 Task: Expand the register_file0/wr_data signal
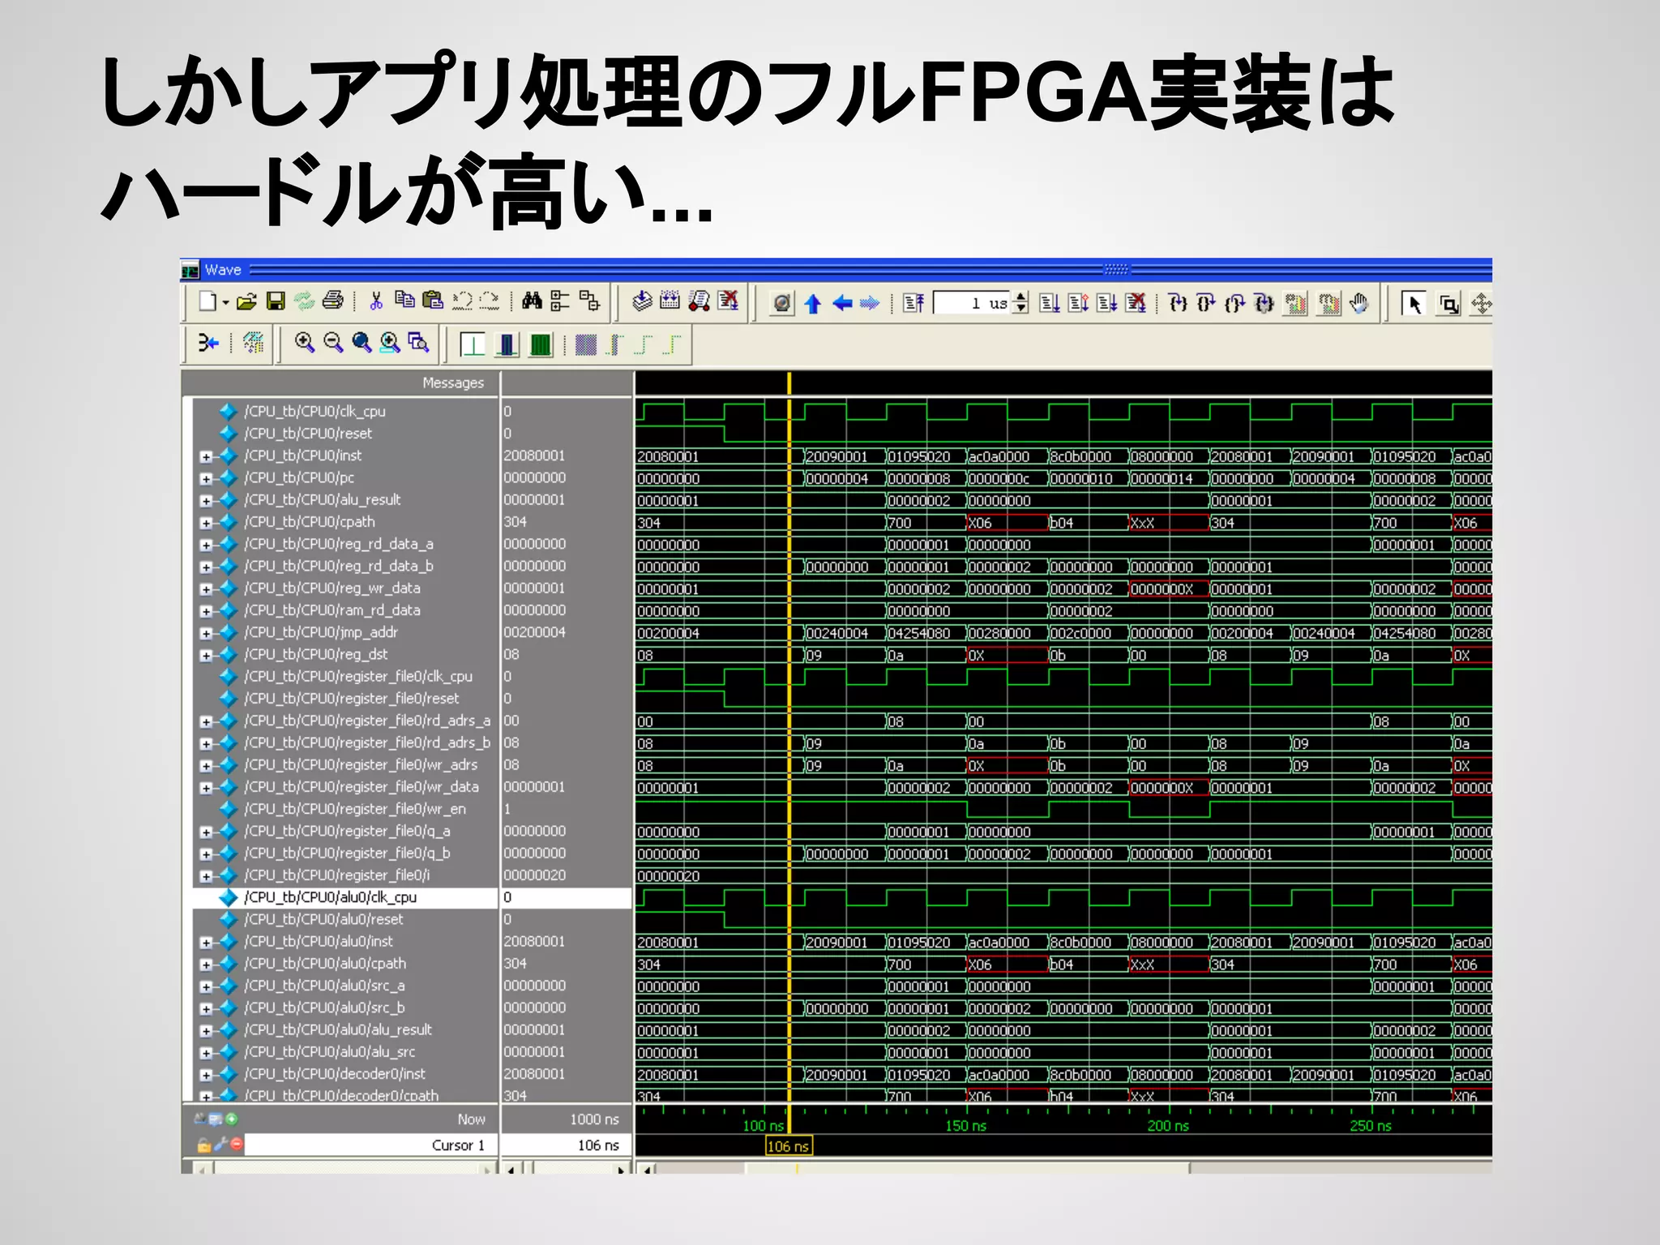pyautogui.click(x=206, y=787)
